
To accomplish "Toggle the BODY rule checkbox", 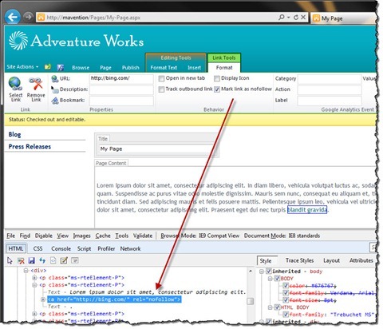I will (x=277, y=279).
